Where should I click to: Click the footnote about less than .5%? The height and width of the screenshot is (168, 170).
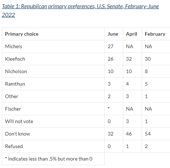[49, 159]
